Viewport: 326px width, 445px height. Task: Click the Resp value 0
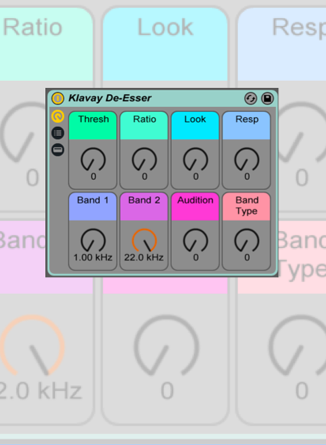(247, 177)
